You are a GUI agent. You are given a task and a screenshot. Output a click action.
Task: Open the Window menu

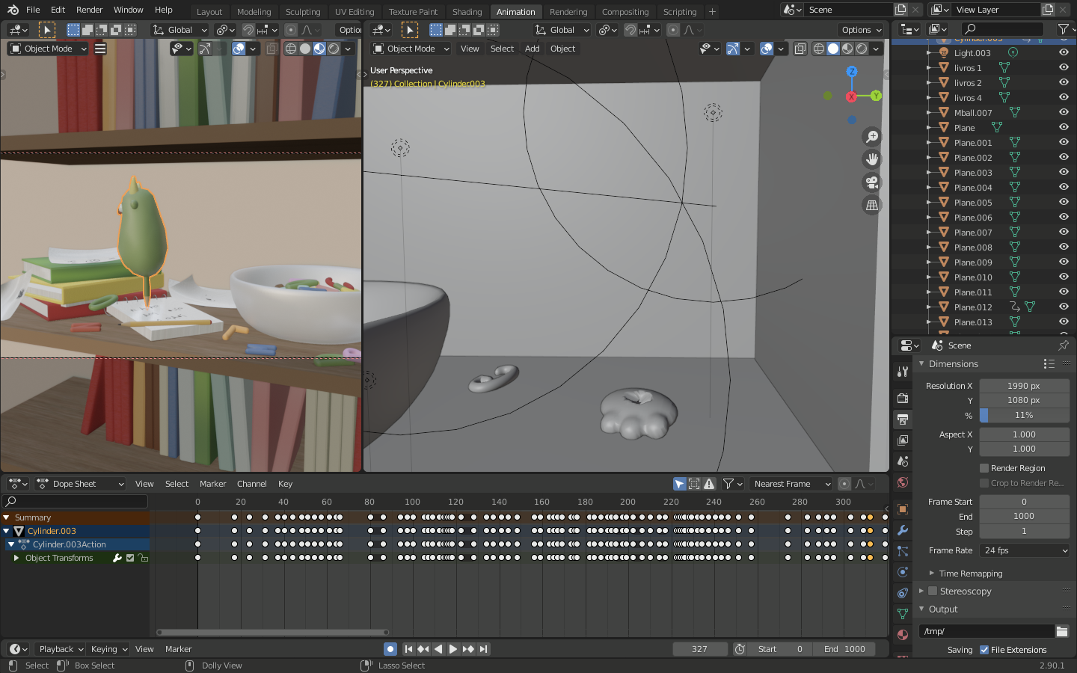[x=129, y=10]
